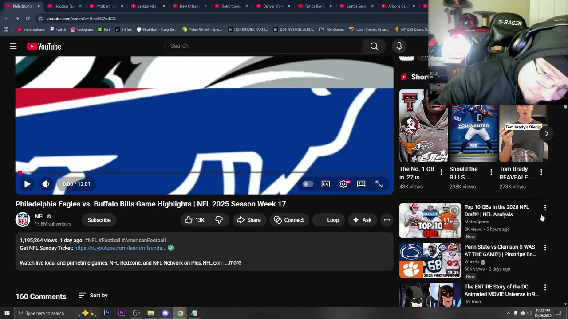Toggle the Loop button
Viewport: 568px width, 319px height.
328,220
